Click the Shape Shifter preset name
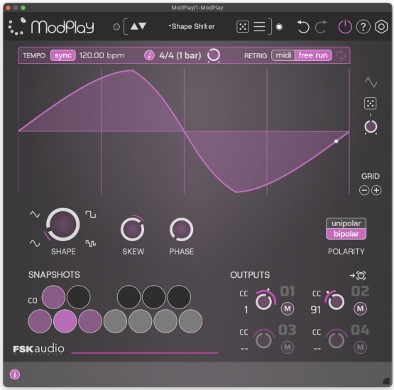Image resolution: width=394 pixels, height=390 pixels. [x=192, y=26]
